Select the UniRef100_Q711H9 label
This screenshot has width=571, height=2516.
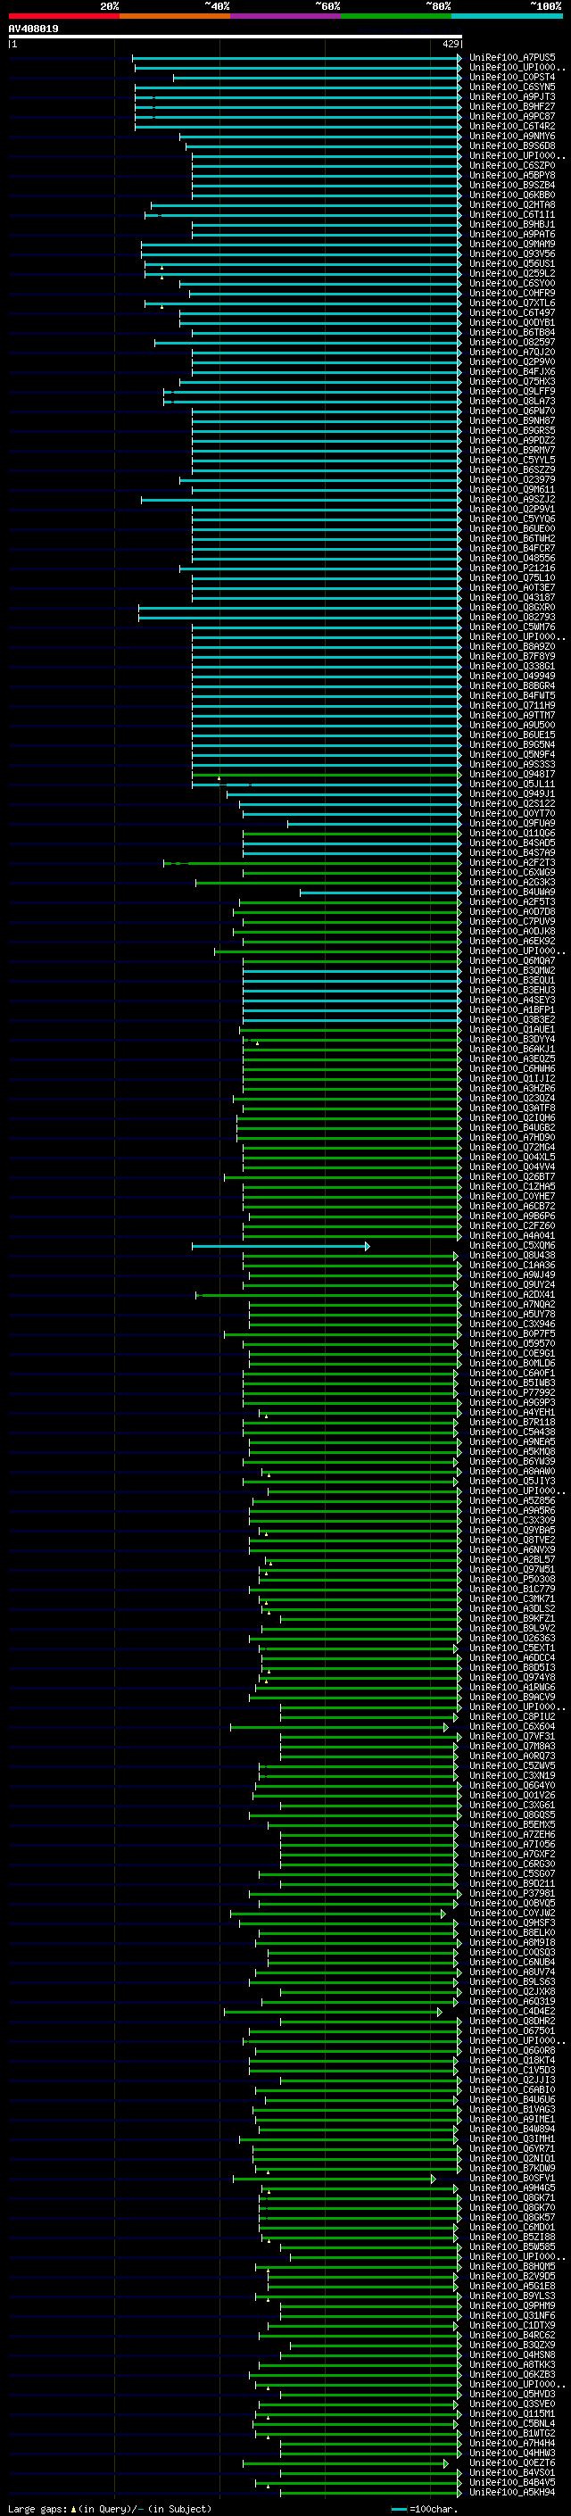[x=512, y=705]
